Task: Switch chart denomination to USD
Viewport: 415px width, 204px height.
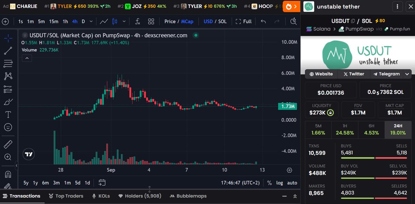Action: pyautogui.click(x=208, y=21)
